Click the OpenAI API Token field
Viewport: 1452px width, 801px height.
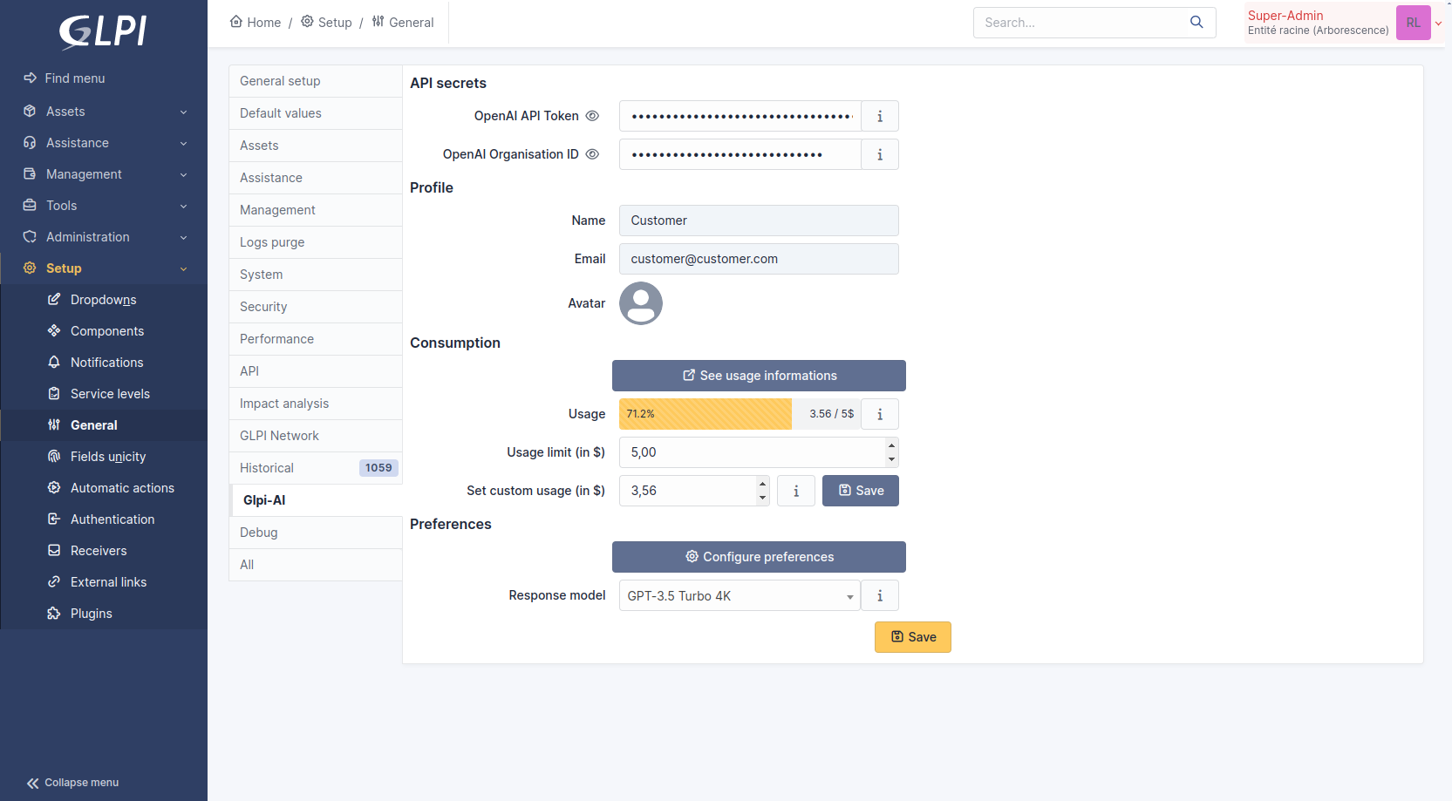pos(740,116)
